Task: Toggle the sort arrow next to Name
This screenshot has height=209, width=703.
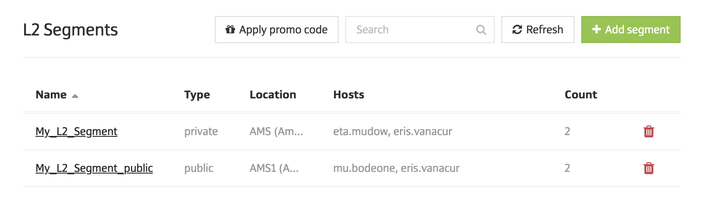Action: tap(75, 96)
